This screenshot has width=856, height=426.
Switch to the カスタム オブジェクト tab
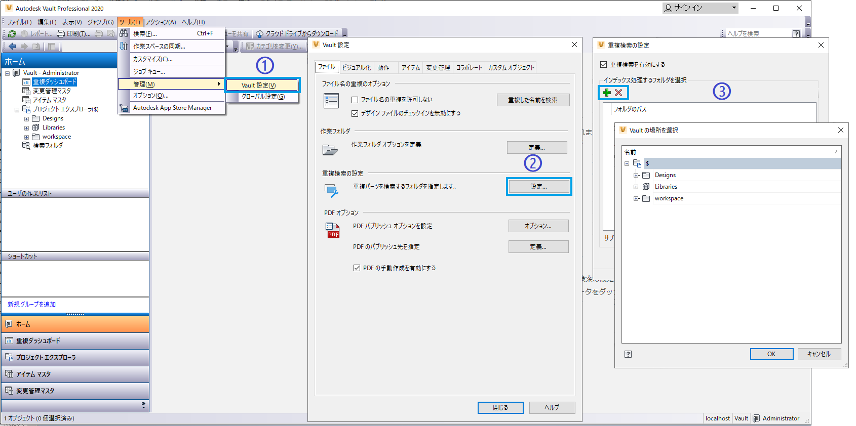click(511, 67)
